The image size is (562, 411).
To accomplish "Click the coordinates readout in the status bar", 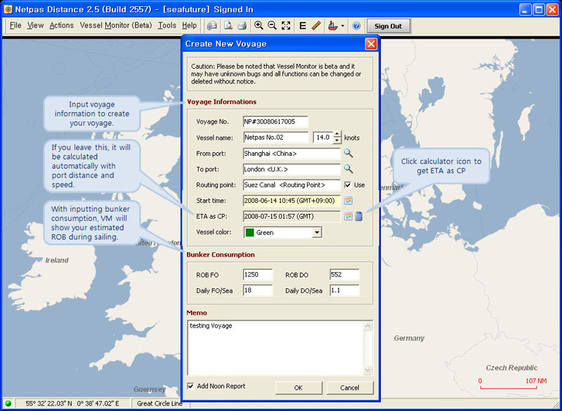I will pos(72,403).
